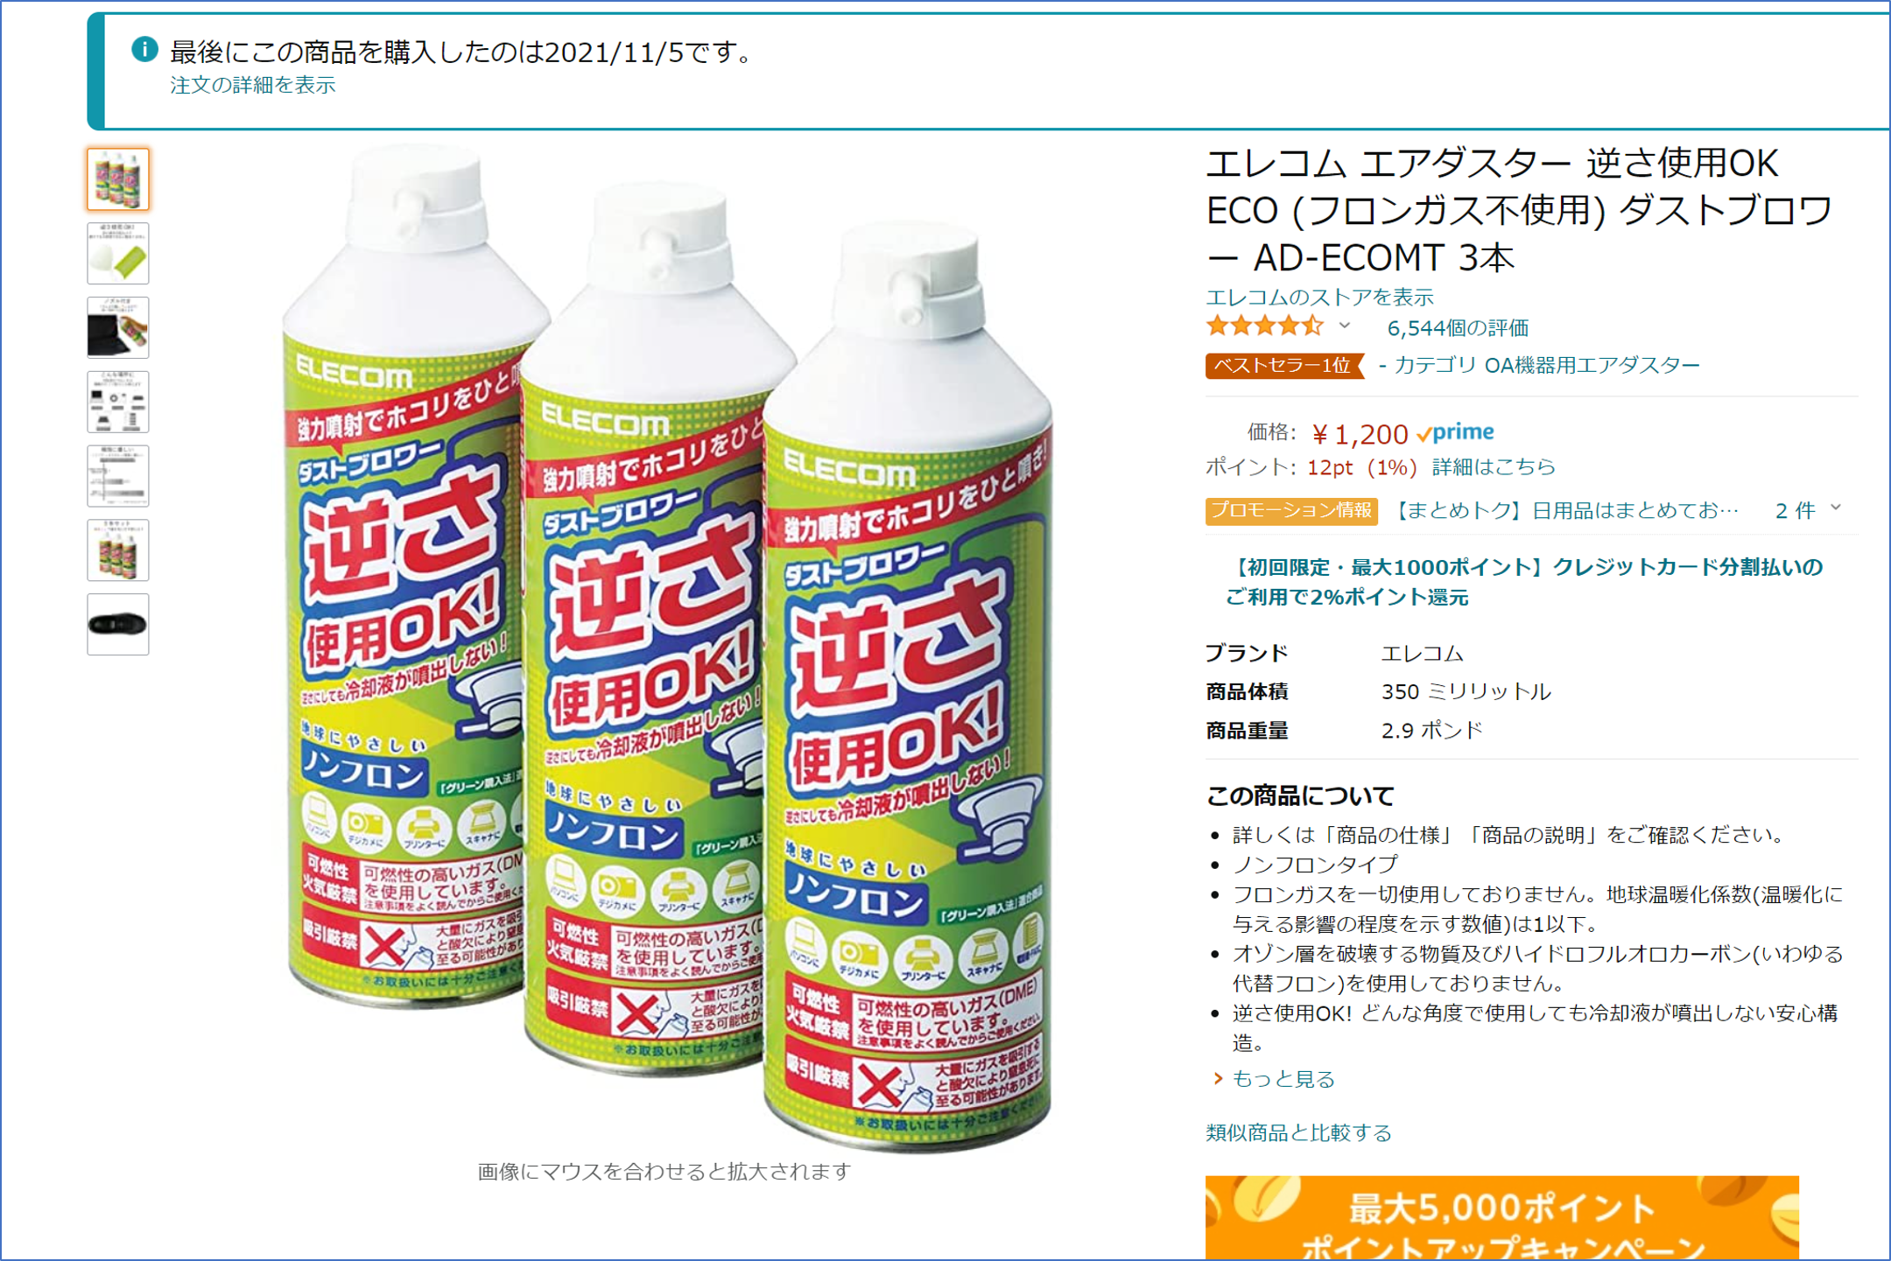Open カテゴリ OA機器用エアダスター link
The height and width of the screenshot is (1261, 1891).
click(x=1547, y=366)
